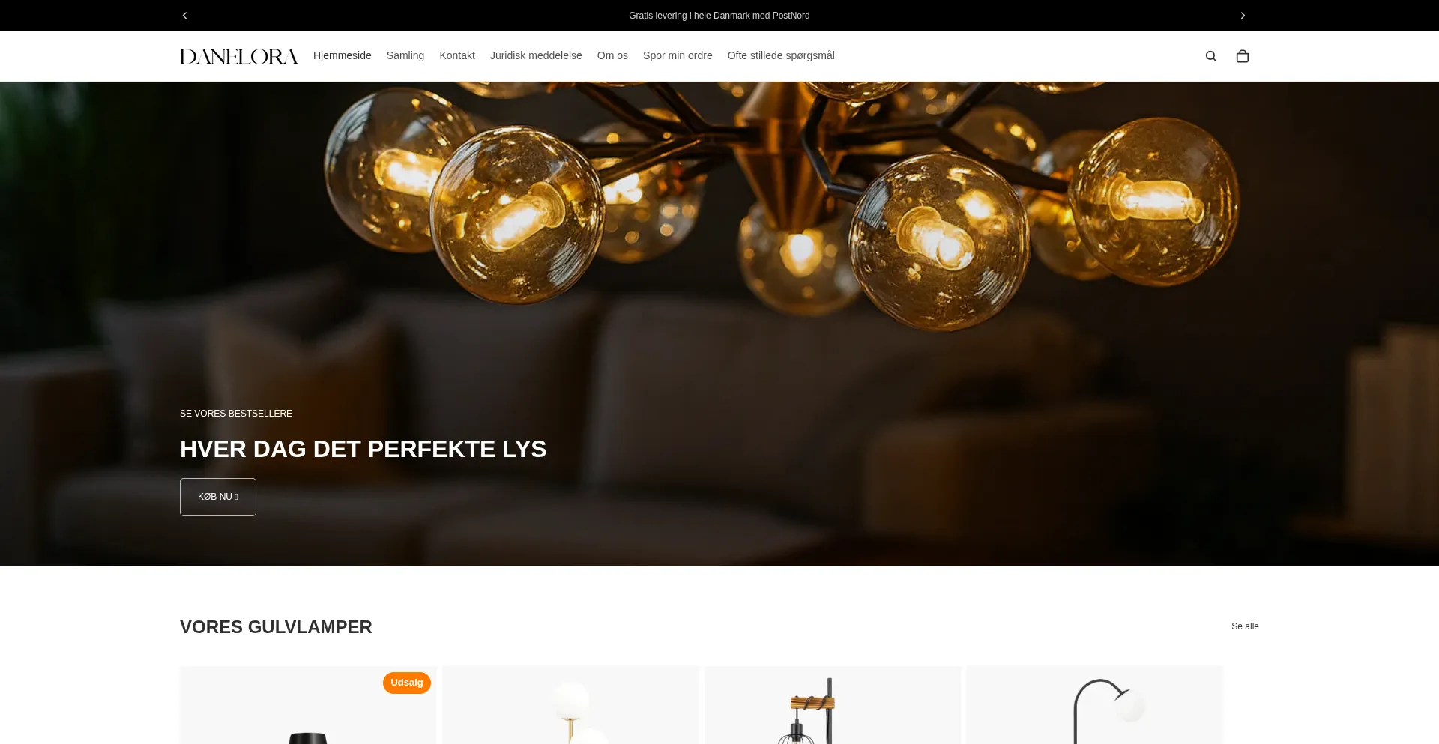
Task: Go to the Hjemmeside menu item
Action: [x=343, y=55]
